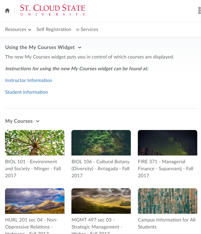Collapse the Using the My Courses Widget section
Screen dimensions: 201x234
click(x=79, y=47)
